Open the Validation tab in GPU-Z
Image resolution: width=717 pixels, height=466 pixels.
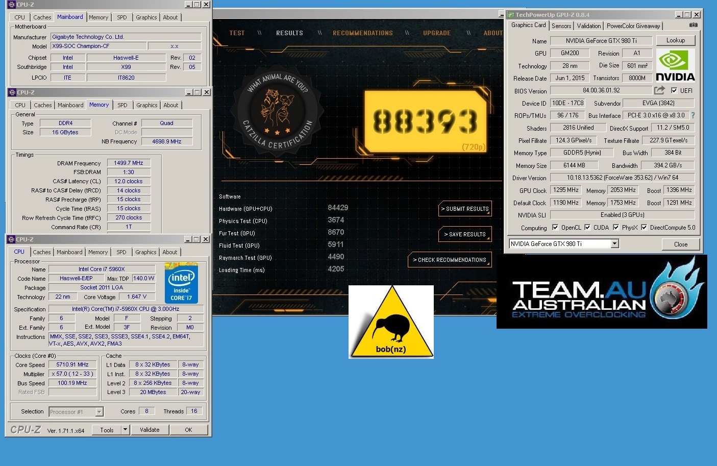pyautogui.click(x=589, y=26)
